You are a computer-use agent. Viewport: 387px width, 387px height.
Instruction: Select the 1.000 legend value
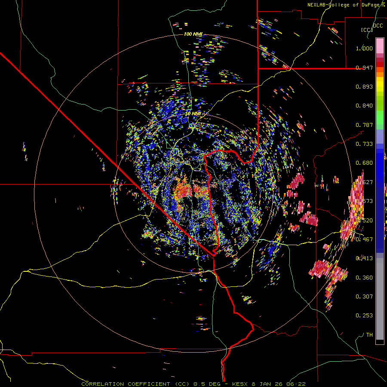pyautogui.click(x=364, y=48)
